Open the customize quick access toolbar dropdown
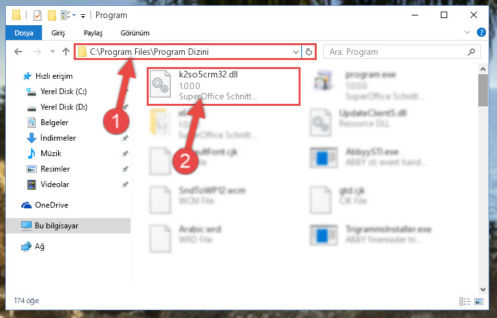This screenshot has height=318, width=497. pos(83,15)
